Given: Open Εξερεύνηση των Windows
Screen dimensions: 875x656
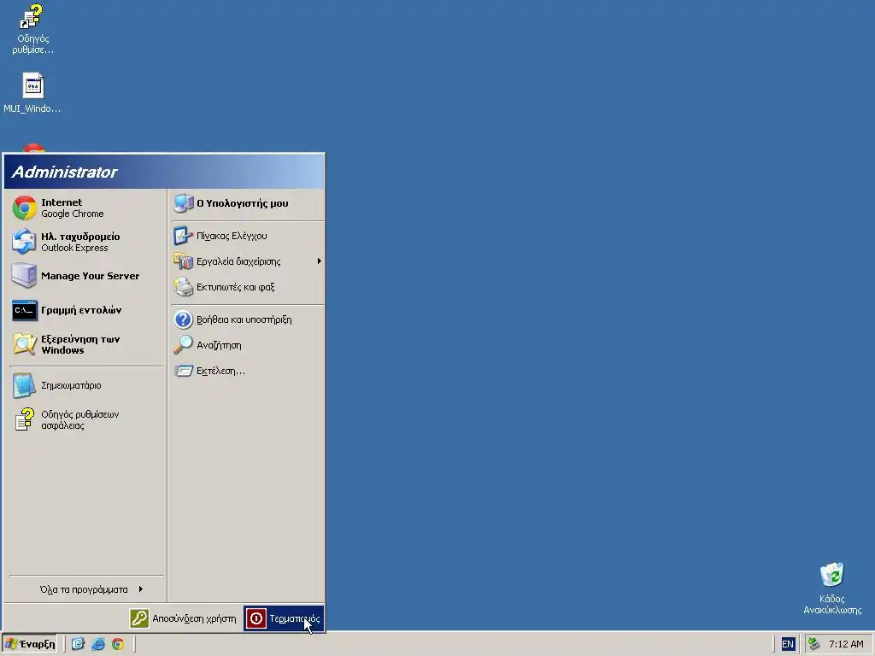Looking at the screenshot, I should coord(85,344).
